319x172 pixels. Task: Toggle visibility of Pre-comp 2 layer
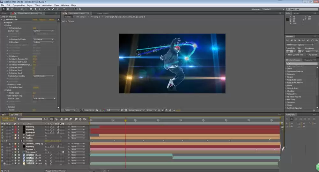pyautogui.click(x=2, y=152)
